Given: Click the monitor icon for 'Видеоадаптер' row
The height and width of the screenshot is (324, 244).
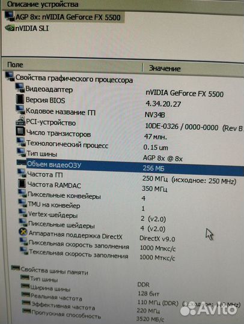Looking at the screenshot, I should (x=20, y=88).
